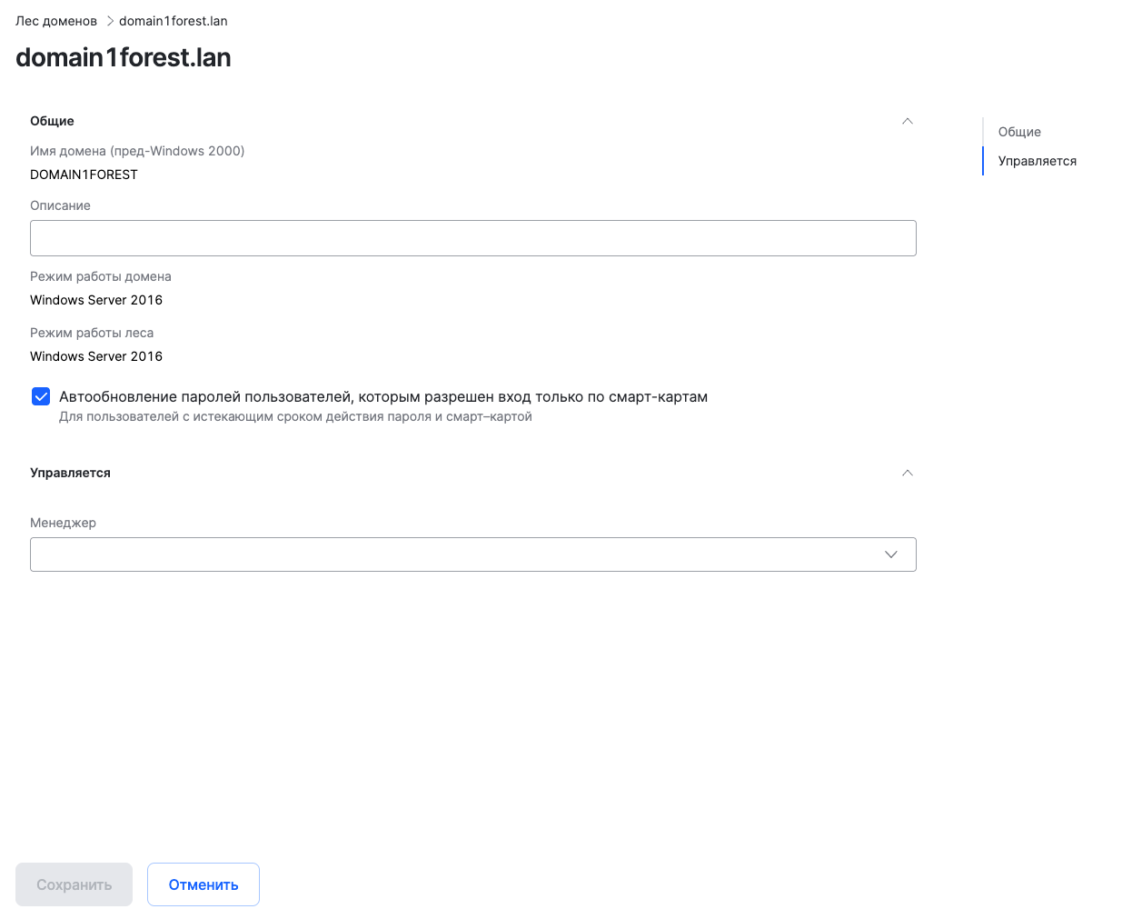The image size is (1122, 919).
Task: Click the Описание text input field
Action: pyautogui.click(x=472, y=238)
